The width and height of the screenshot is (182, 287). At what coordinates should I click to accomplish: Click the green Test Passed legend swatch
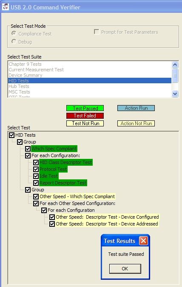(x=85, y=108)
